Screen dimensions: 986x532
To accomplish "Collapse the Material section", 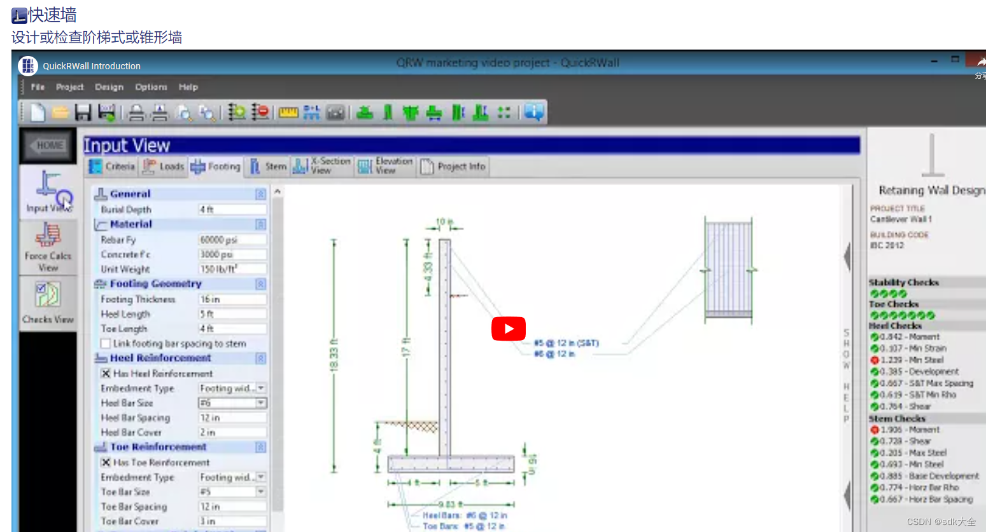I will (x=260, y=224).
